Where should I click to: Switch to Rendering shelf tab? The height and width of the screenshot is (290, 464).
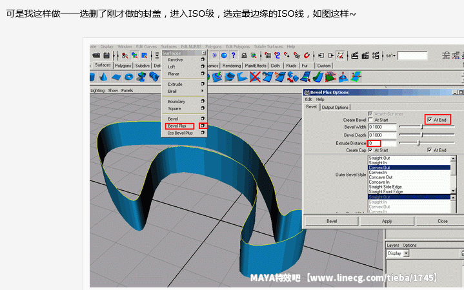tap(232, 66)
